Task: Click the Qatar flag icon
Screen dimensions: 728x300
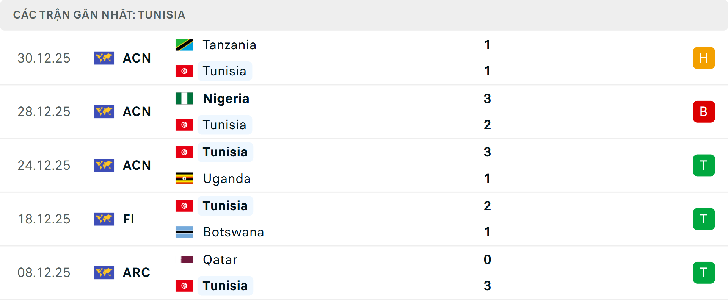Action: [x=184, y=259]
